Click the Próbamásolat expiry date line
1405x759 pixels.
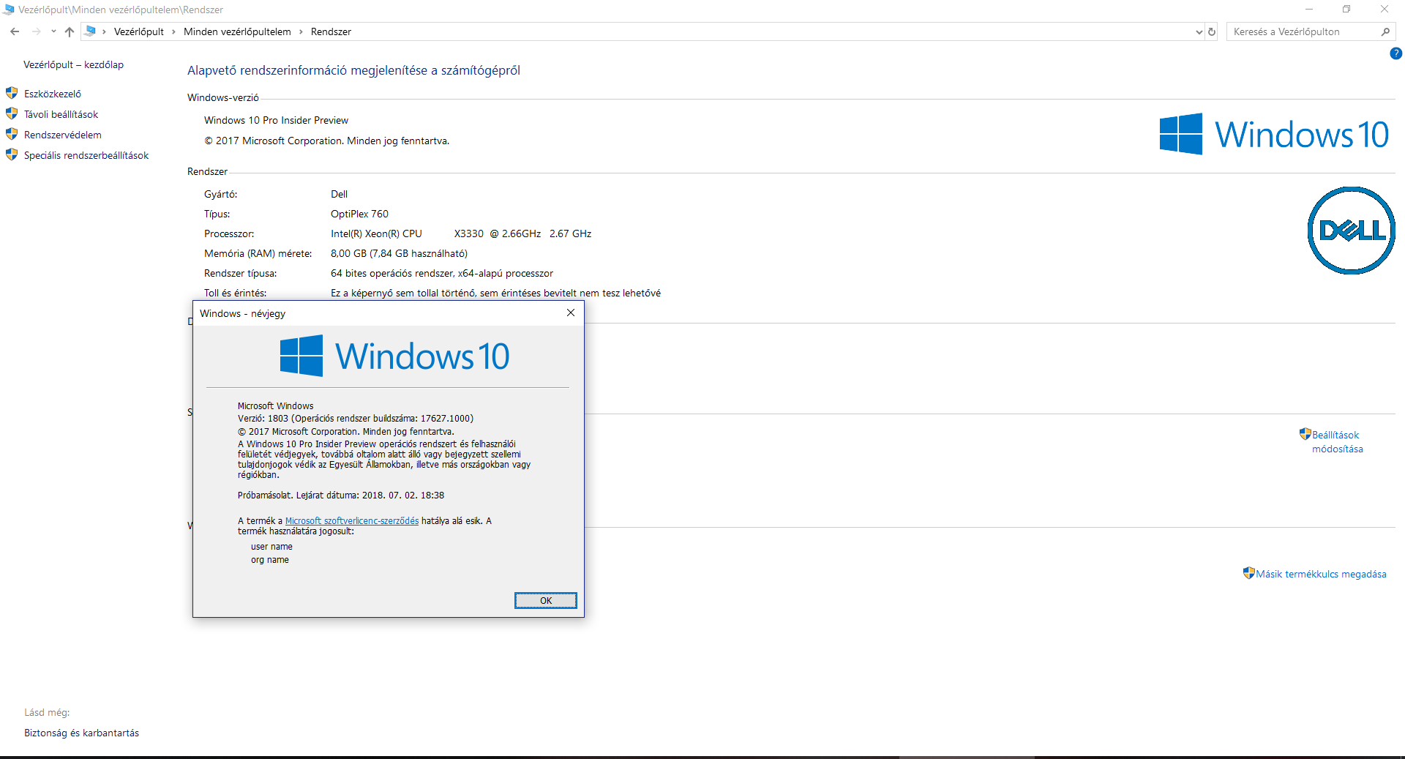tap(341, 496)
